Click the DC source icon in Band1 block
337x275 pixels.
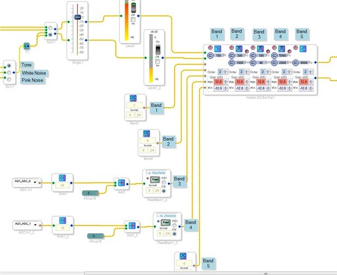pyautogui.click(x=133, y=98)
